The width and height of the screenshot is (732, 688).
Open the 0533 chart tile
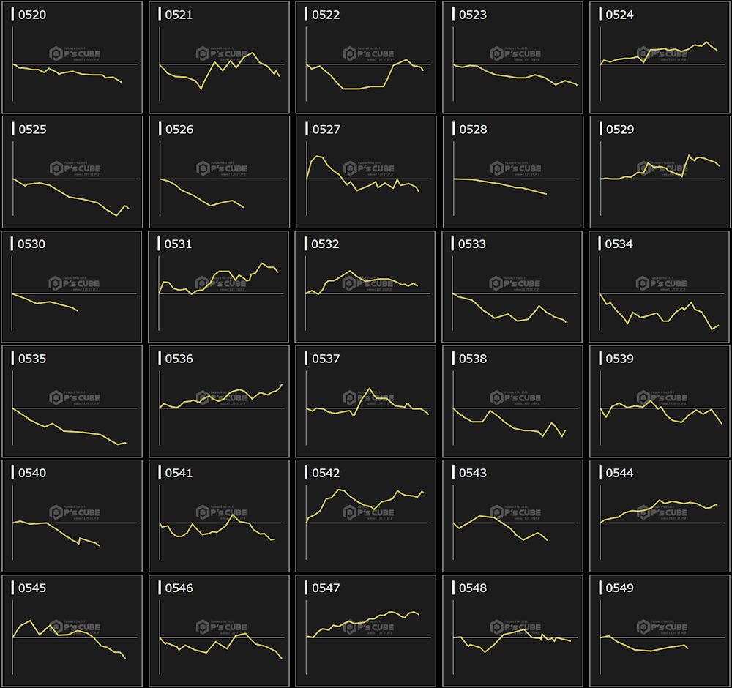(512, 287)
